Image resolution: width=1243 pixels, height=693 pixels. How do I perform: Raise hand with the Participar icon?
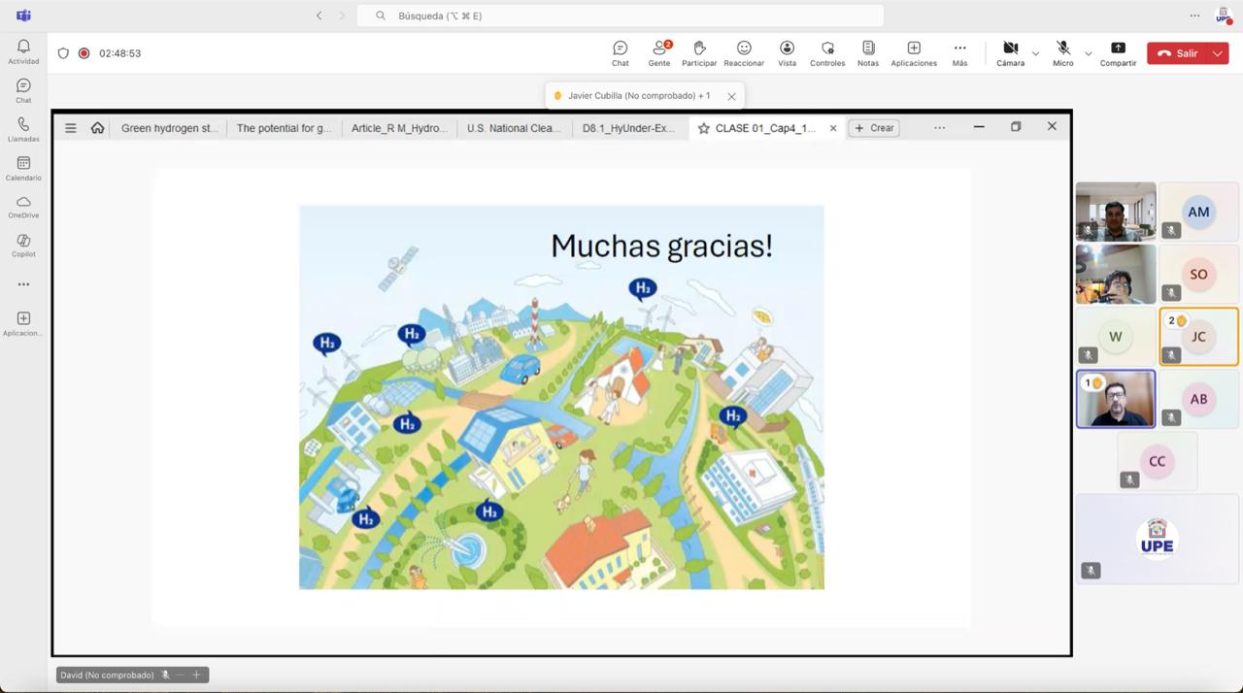(698, 52)
